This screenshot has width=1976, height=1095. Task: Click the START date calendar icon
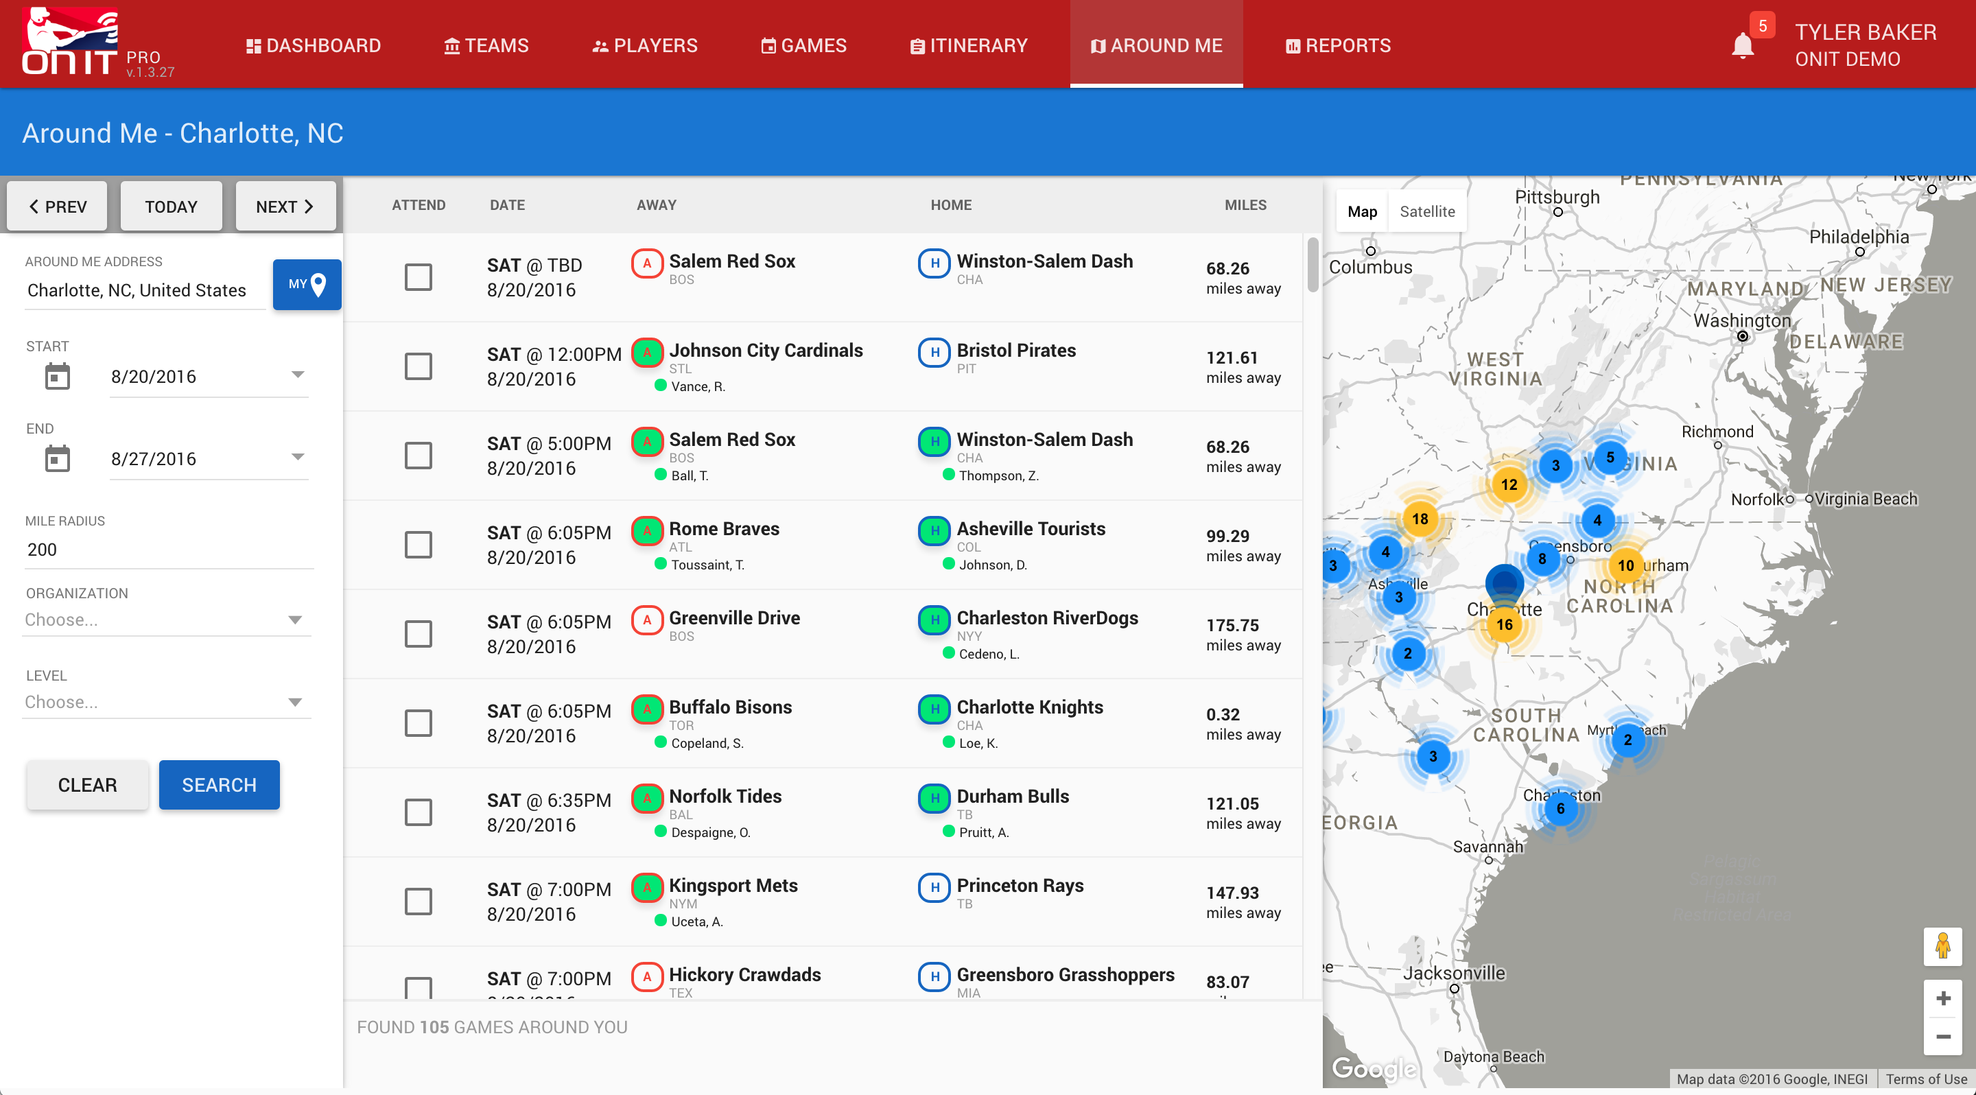tap(57, 375)
